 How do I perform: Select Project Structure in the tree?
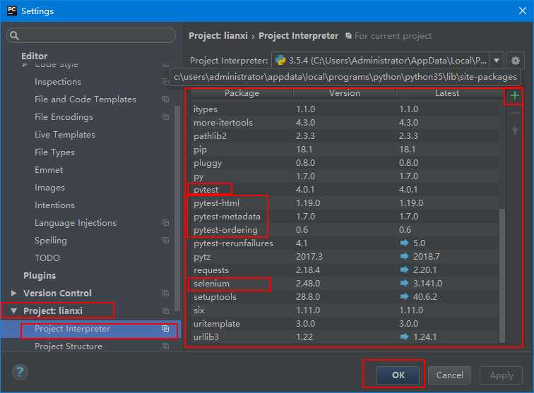pos(68,346)
